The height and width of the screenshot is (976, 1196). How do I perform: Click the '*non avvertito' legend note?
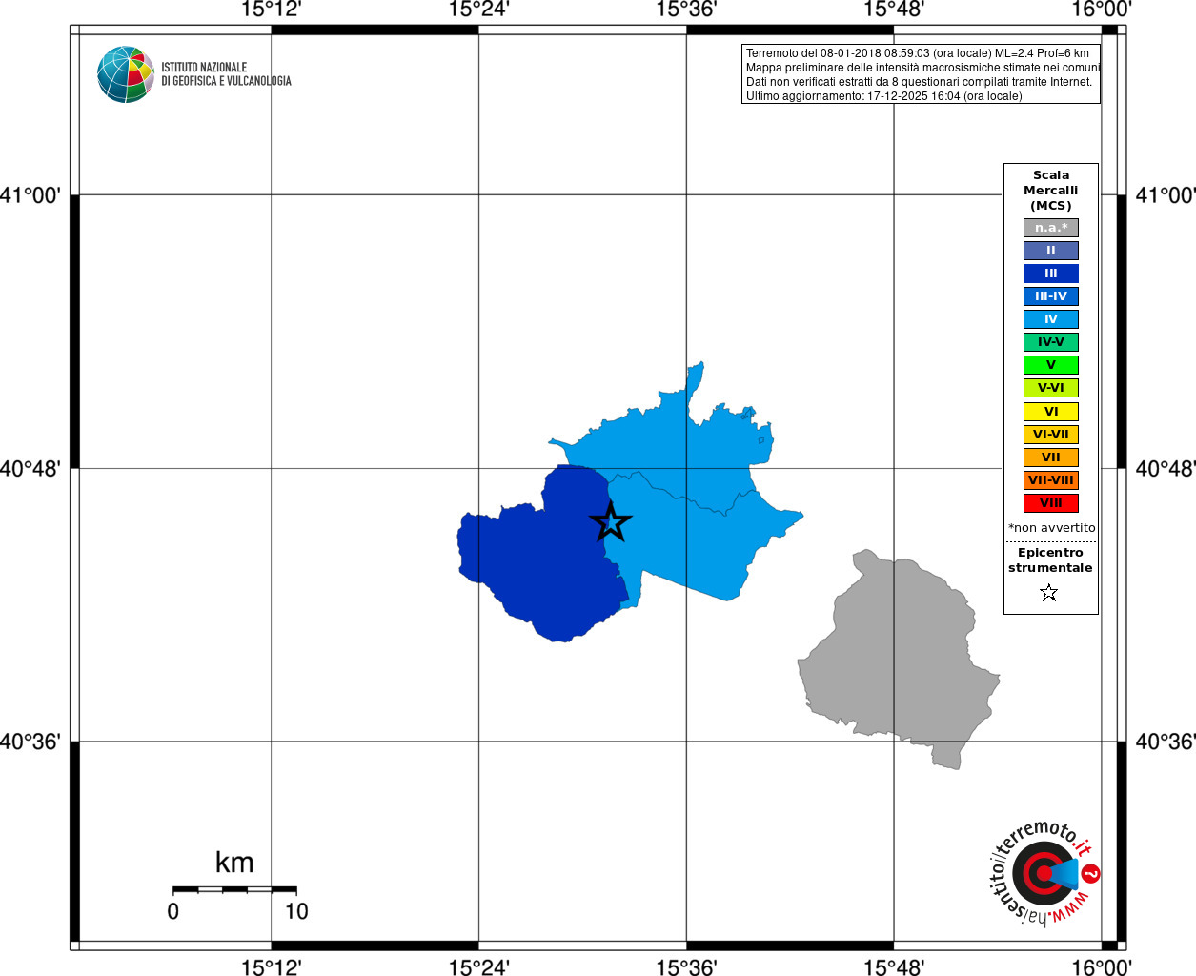[x=1052, y=527]
